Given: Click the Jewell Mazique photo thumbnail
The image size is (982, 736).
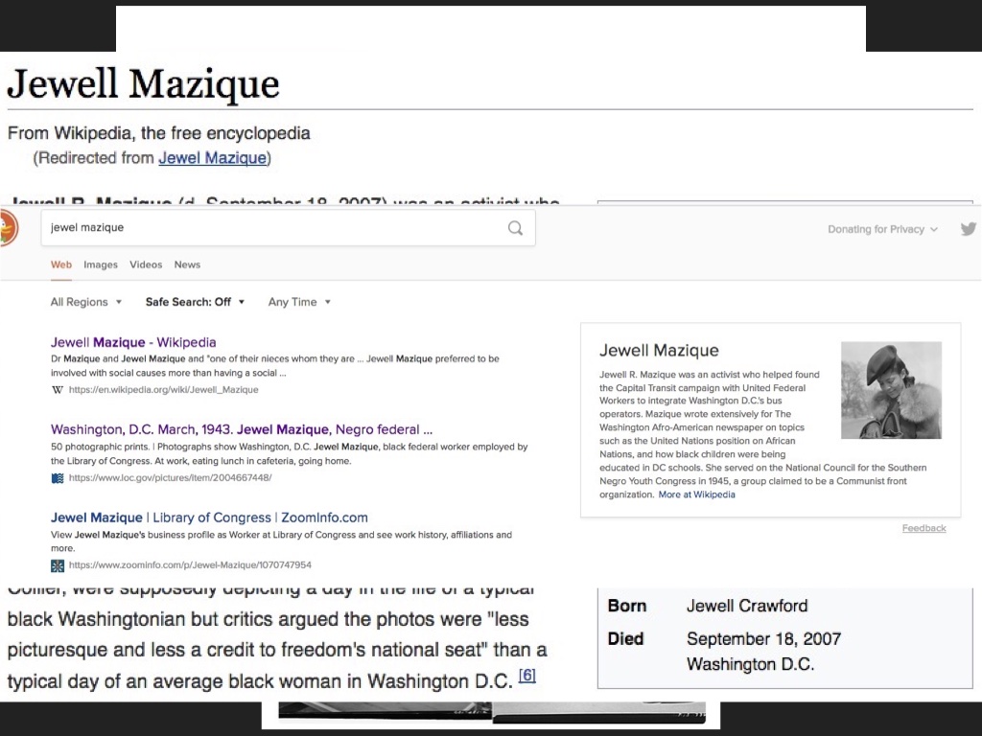Looking at the screenshot, I should coord(891,390).
